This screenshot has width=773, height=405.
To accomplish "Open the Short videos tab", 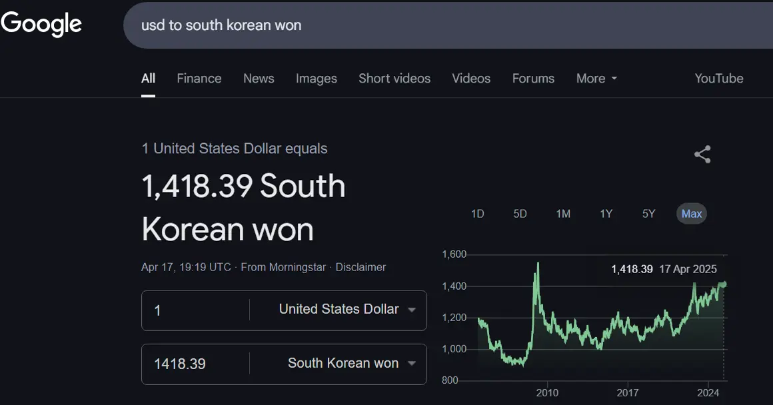I will (x=394, y=79).
